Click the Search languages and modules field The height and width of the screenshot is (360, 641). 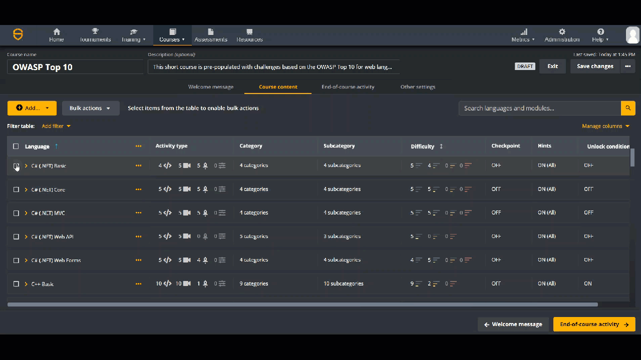click(x=540, y=108)
